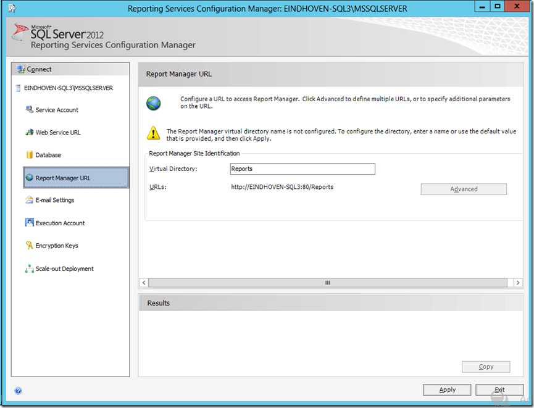Click the Execution Account icon
The width and height of the screenshot is (534, 408).
29,222
